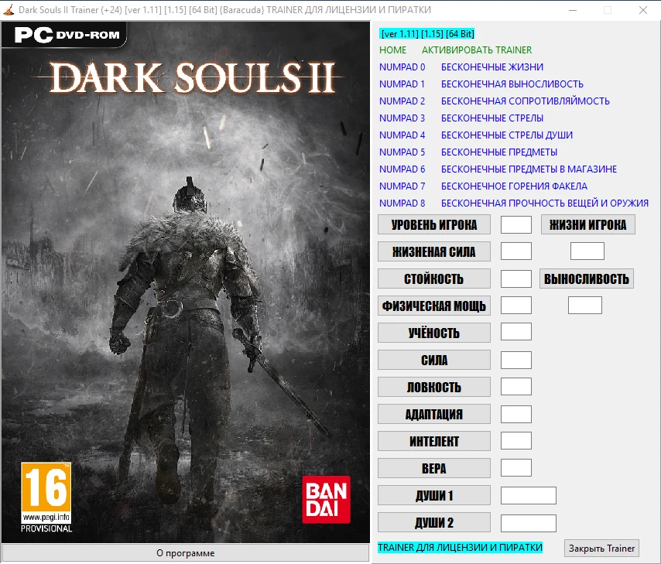
Task: Click the СТОЙКОСТЬ button
Action: [433, 278]
